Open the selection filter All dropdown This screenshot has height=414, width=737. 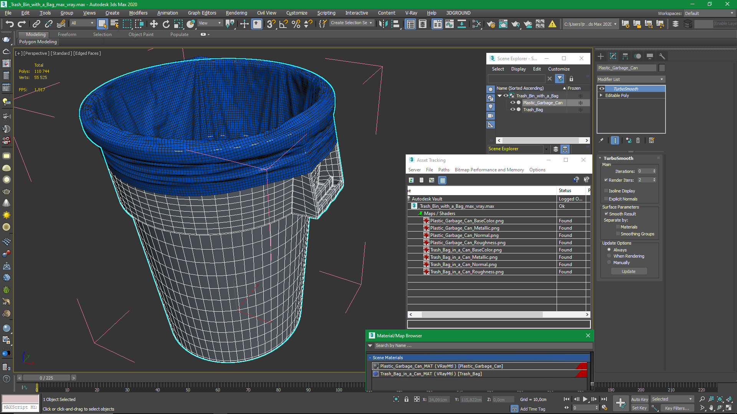83,23
